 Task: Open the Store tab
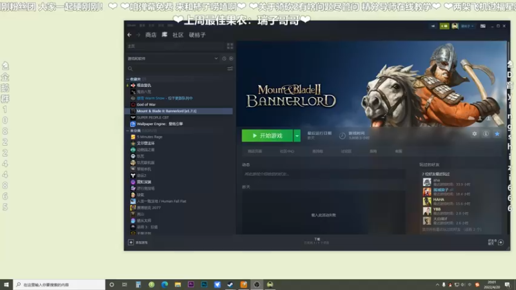[151, 35]
